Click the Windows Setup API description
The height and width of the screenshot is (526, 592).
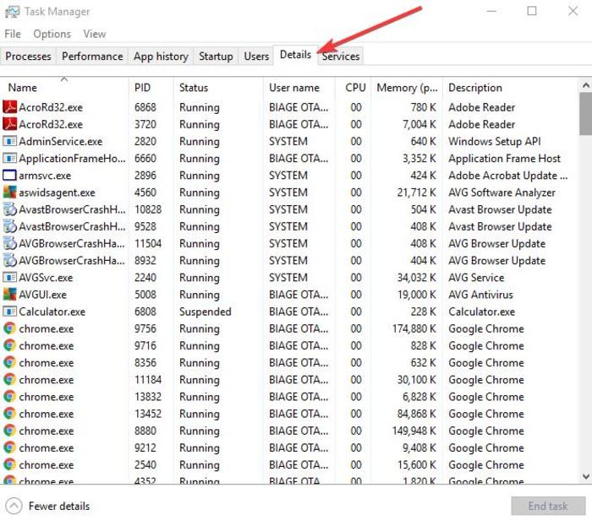tap(494, 141)
